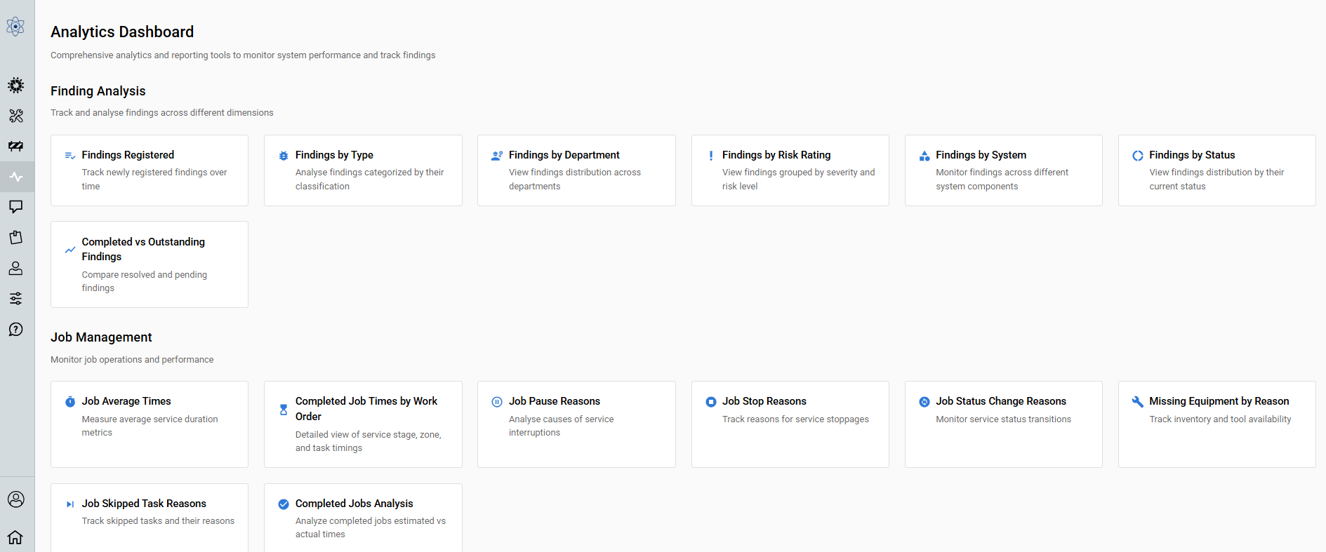Open the Completed Jobs Analysis card

(363, 518)
